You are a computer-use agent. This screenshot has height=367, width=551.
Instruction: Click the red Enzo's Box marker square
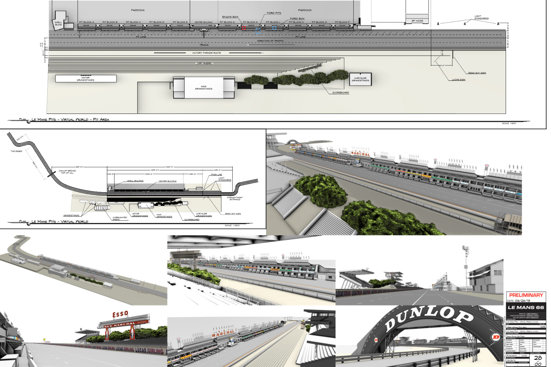tap(244, 28)
